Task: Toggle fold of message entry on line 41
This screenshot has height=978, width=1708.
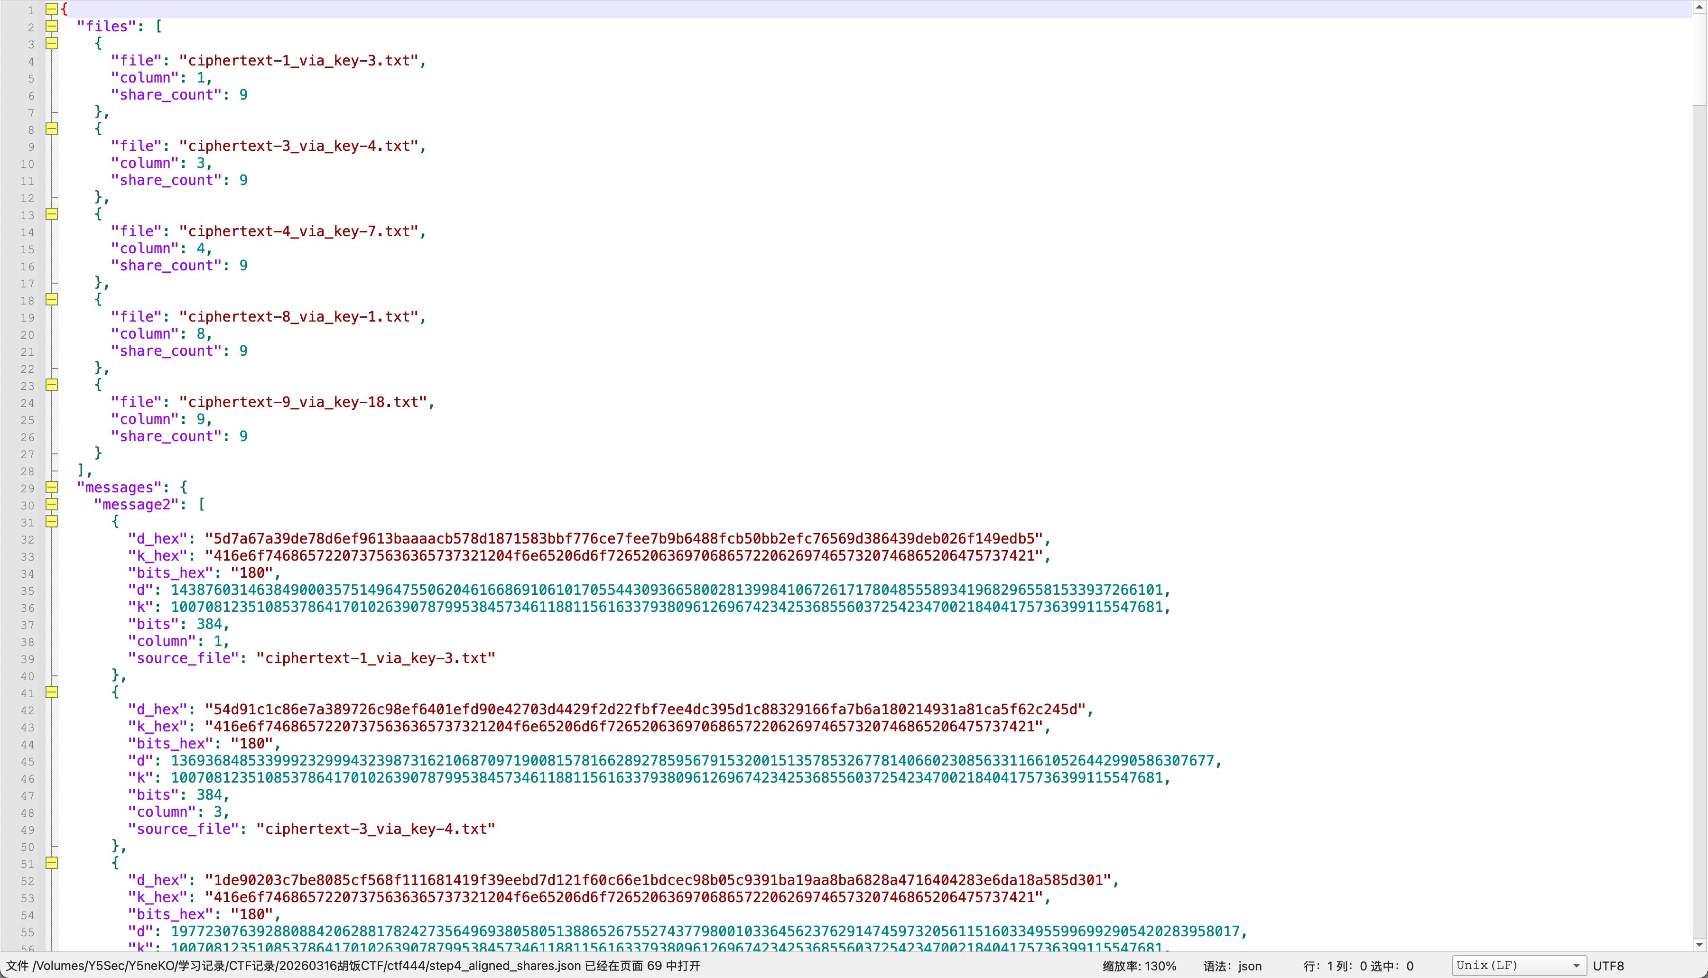Action: (x=52, y=692)
